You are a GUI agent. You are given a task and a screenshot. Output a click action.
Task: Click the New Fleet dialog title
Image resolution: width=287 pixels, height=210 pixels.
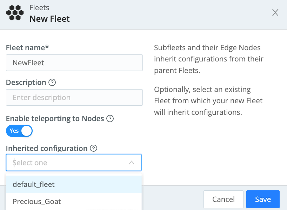point(49,19)
